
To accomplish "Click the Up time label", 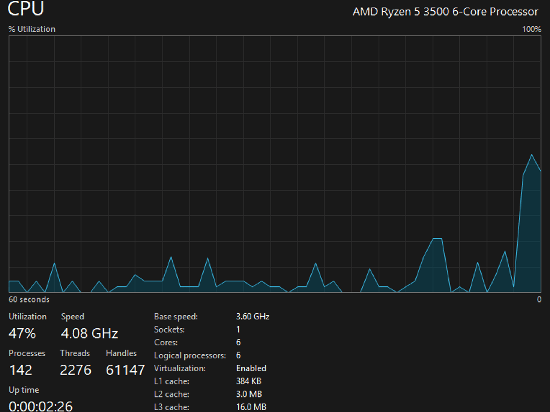I will pos(24,390).
